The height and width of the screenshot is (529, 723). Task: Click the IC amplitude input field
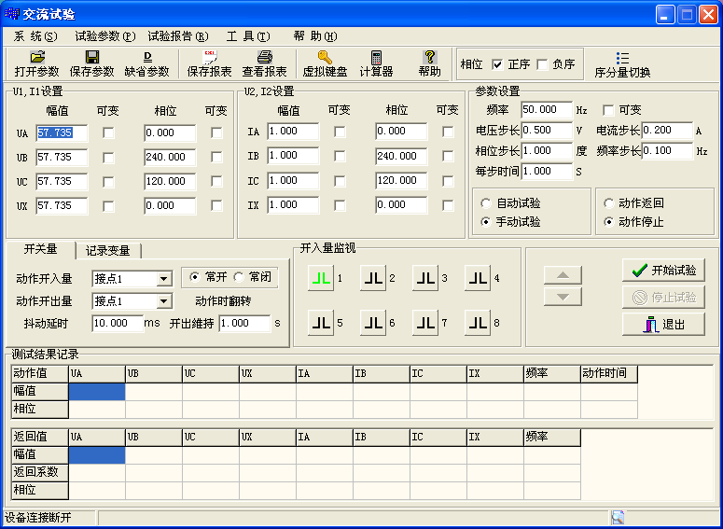click(x=293, y=181)
